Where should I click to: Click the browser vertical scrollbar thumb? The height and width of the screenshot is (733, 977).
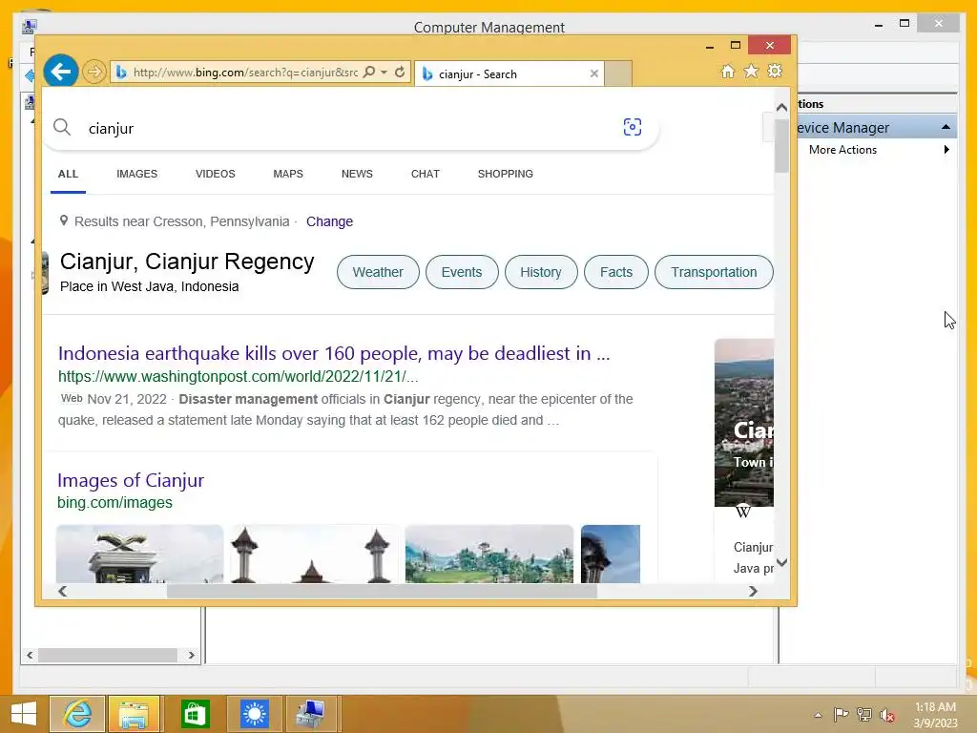(x=781, y=145)
